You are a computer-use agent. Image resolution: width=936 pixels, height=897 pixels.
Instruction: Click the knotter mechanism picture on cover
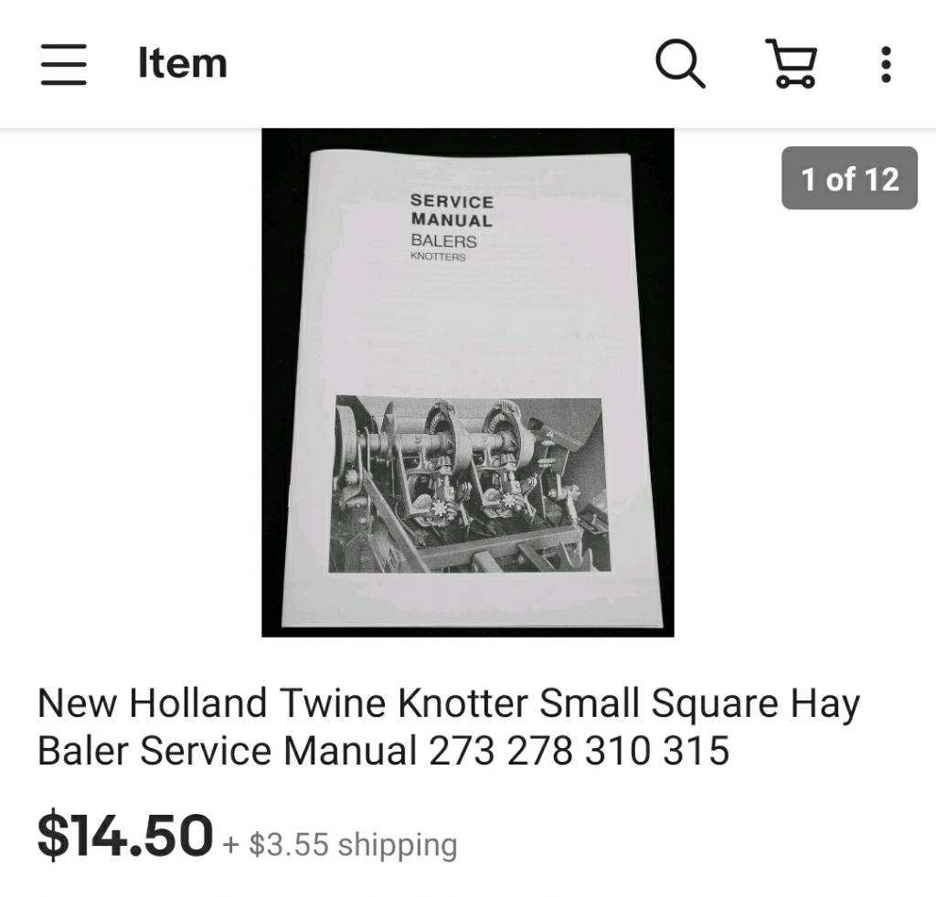point(469,484)
